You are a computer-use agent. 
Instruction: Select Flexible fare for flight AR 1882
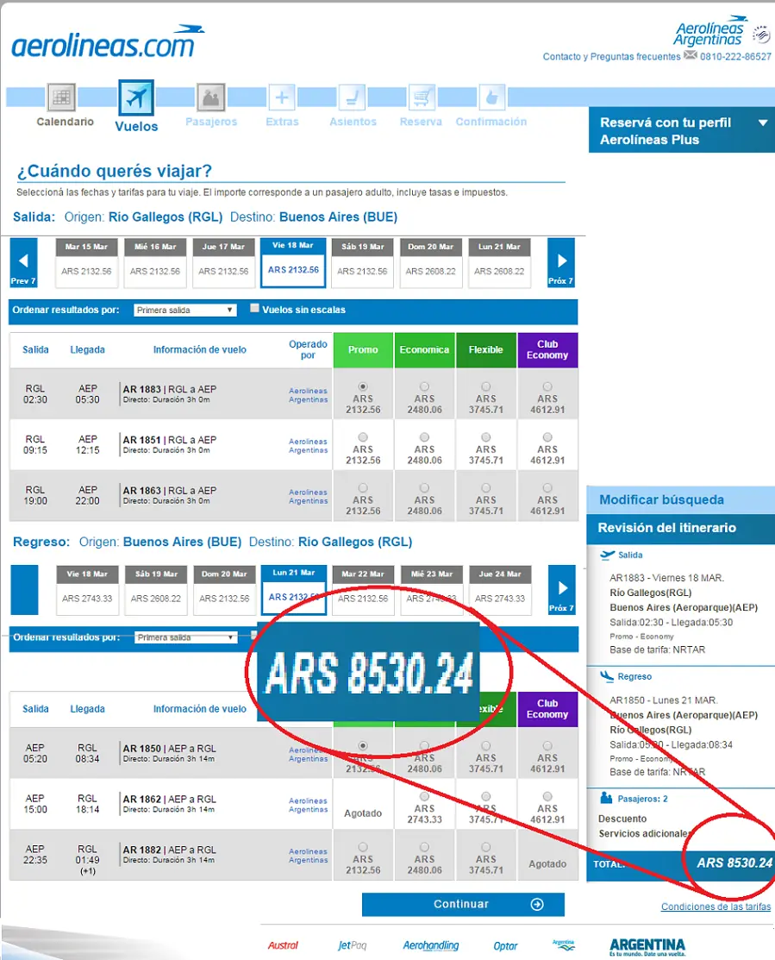pyautogui.click(x=485, y=847)
